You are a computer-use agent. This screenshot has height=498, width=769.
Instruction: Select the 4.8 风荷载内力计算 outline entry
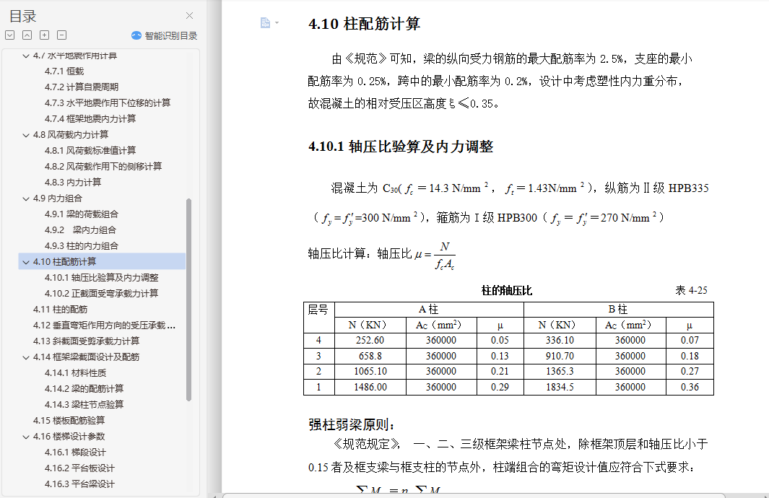[71, 135]
